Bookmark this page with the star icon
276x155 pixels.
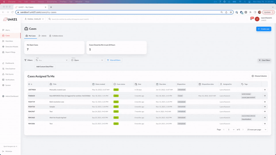coord(231,12)
